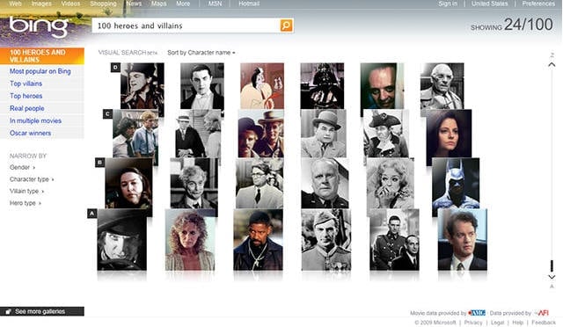Open the woman with hands on face thumbnail
The image size is (563, 327).
pos(391,184)
